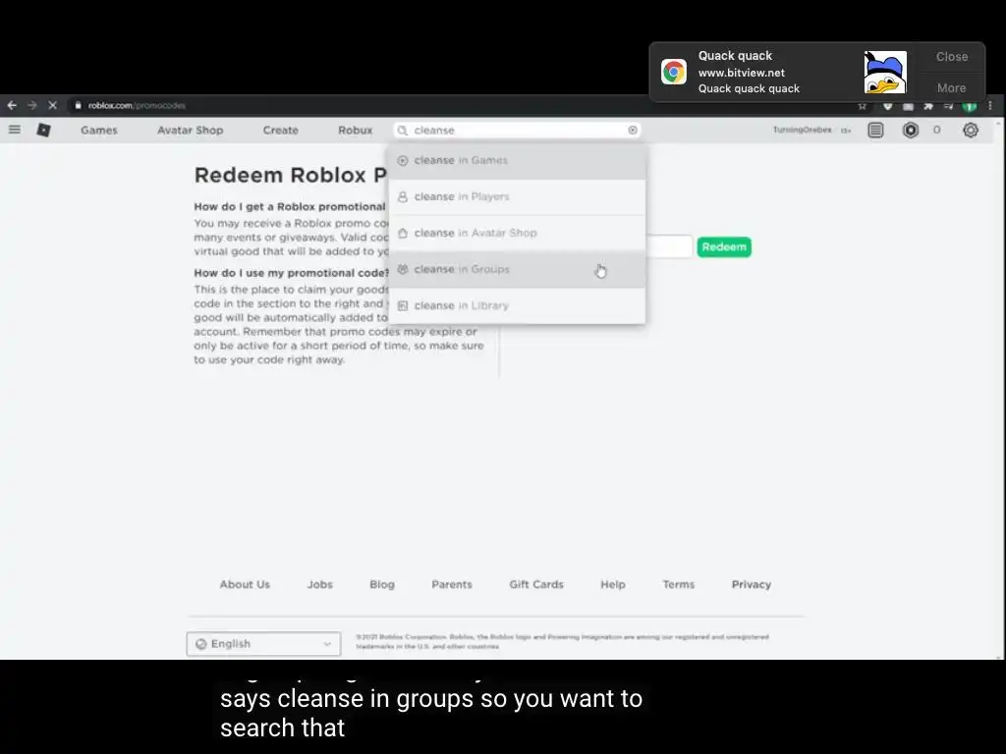Click the Redeem Roblox page heading
This screenshot has height=754, width=1006.
[290, 175]
